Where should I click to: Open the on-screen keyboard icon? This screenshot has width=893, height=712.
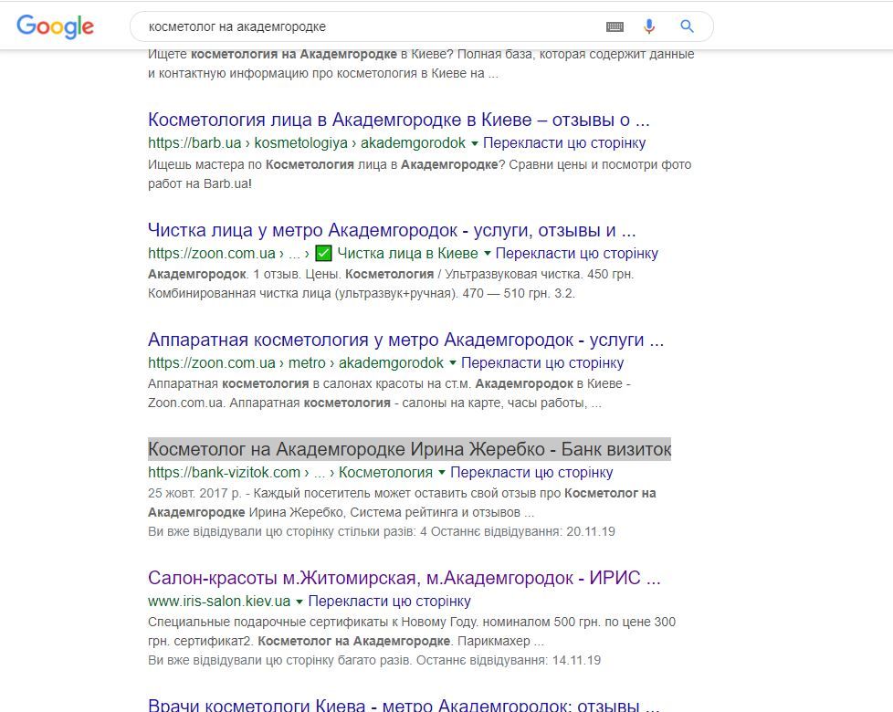click(x=615, y=27)
